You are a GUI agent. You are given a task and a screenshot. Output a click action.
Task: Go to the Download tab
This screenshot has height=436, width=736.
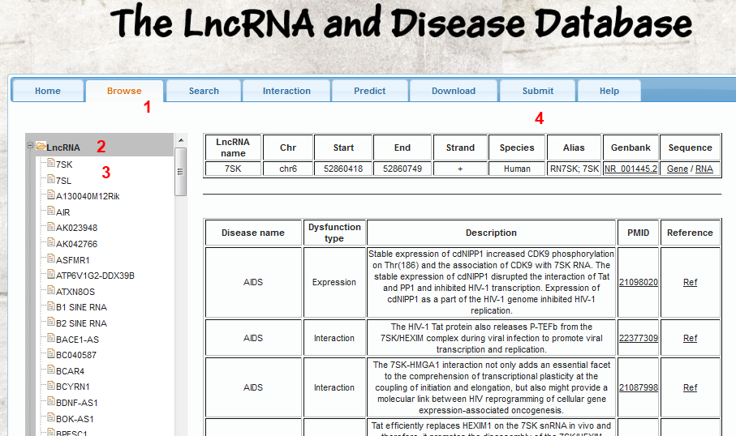click(454, 91)
